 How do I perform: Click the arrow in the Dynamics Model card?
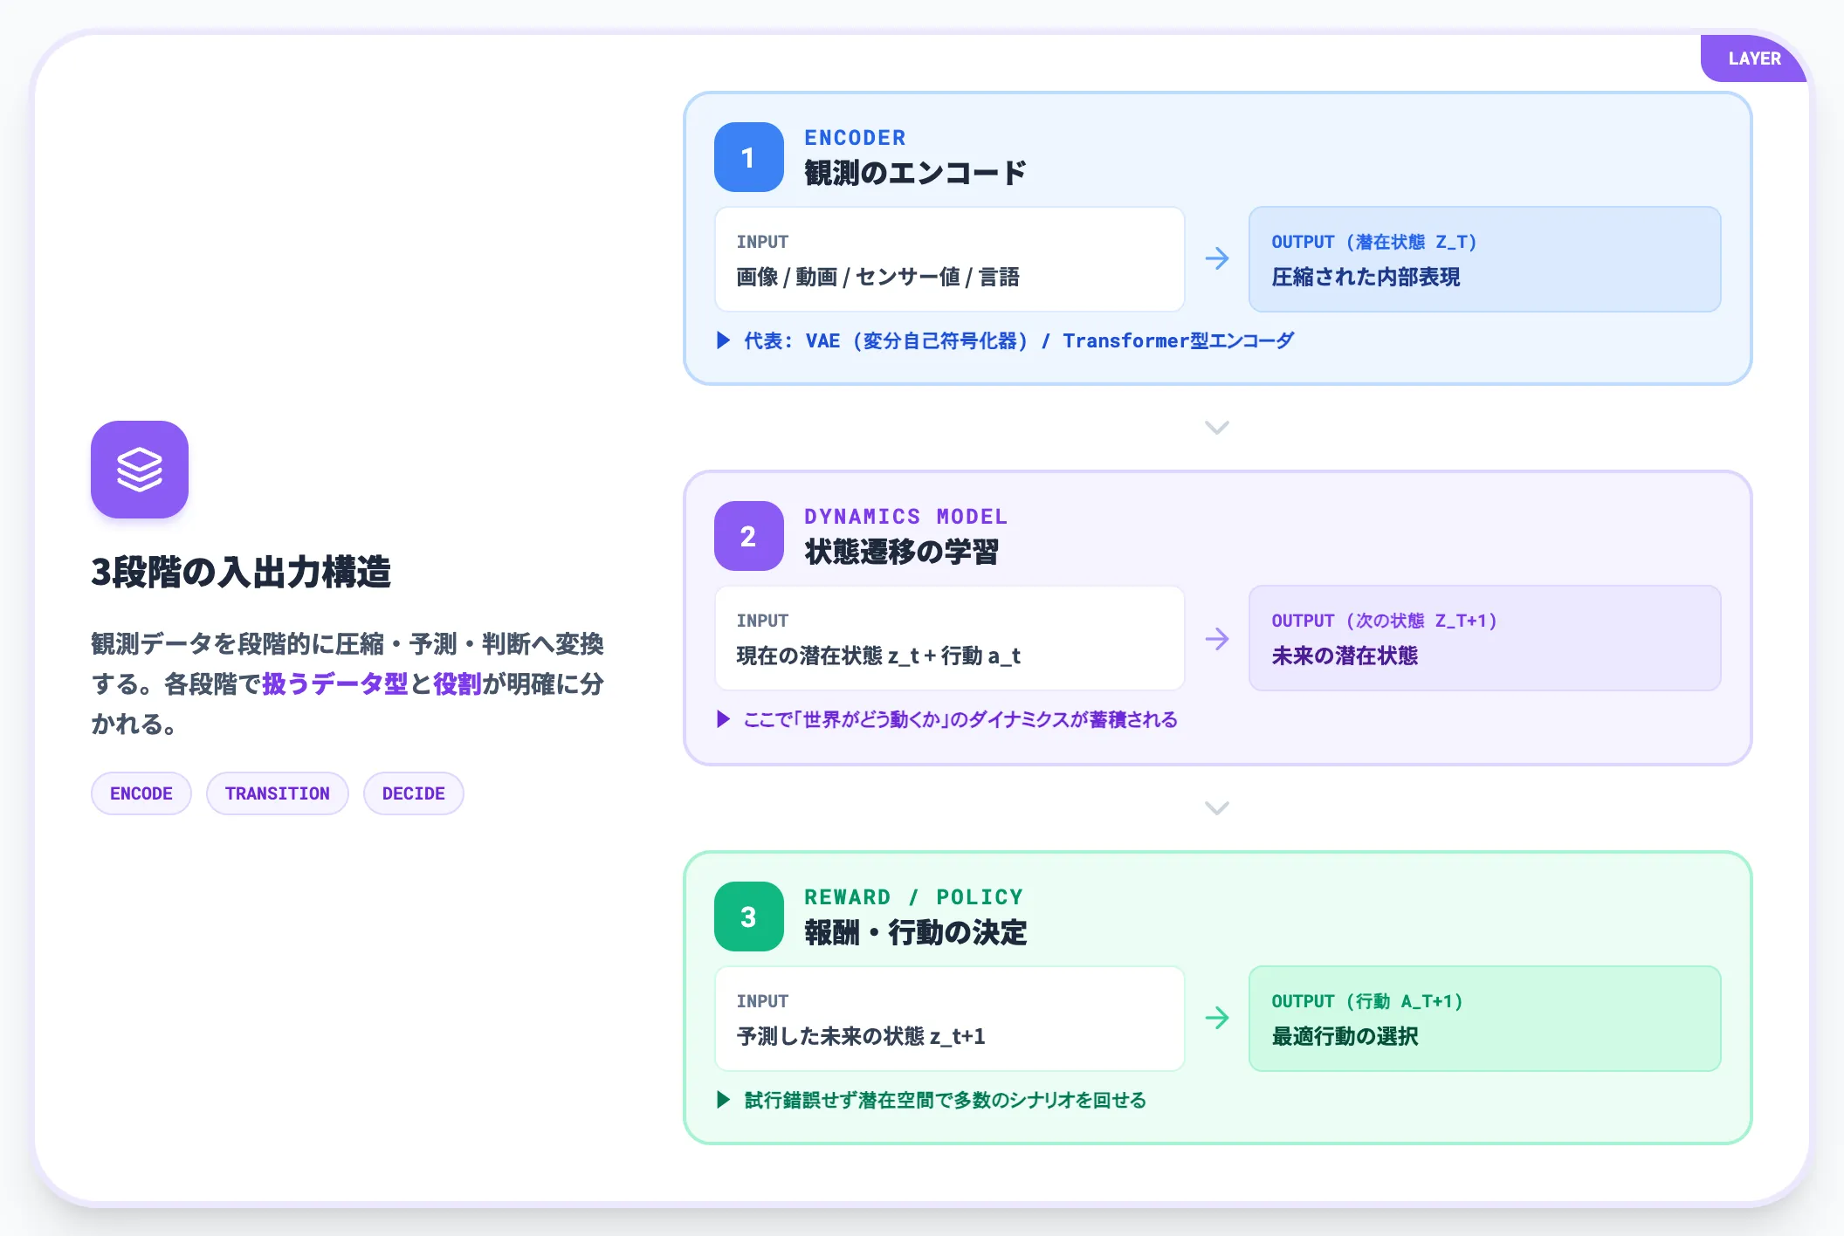click(x=1217, y=639)
